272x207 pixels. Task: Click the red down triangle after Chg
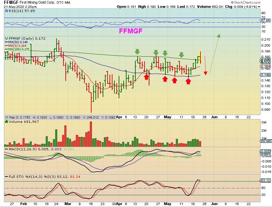[x=259, y=7]
